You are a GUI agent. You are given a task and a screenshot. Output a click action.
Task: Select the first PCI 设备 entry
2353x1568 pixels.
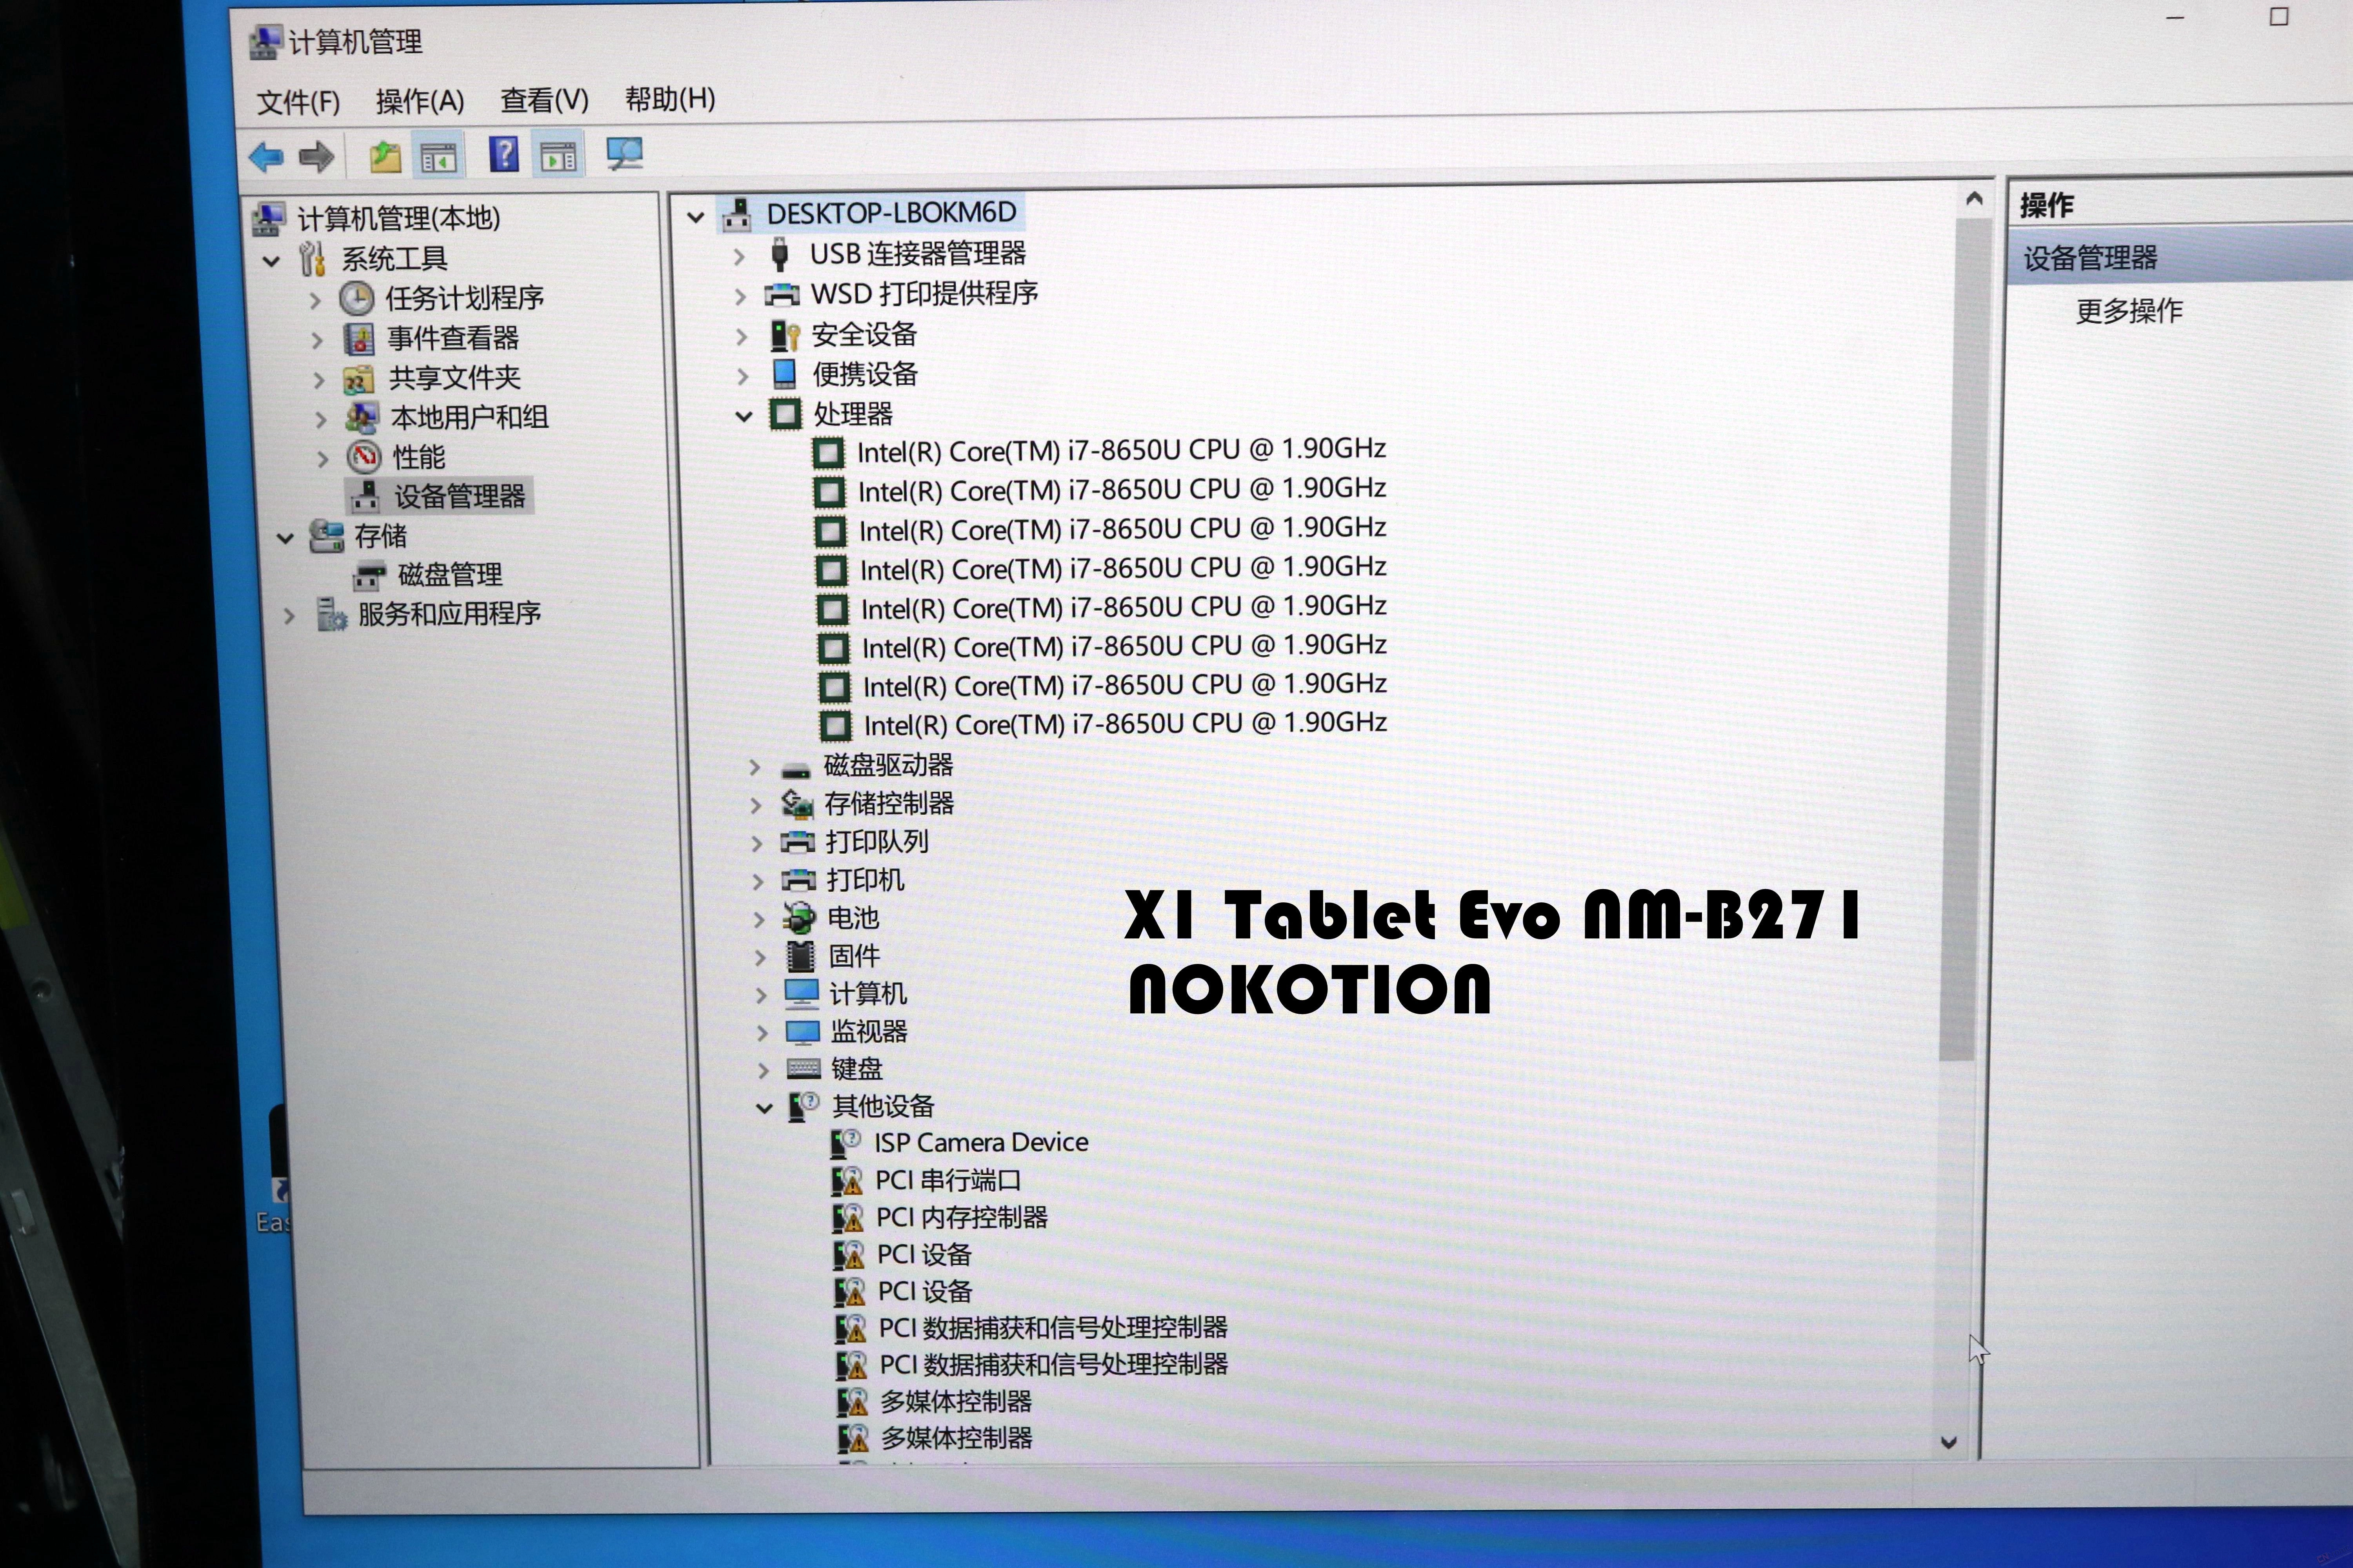pyautogui.click(x=924, y=1255)
